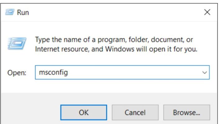Click the word 'folder' in the description
220x124 pixels.
tap(138, 40)
